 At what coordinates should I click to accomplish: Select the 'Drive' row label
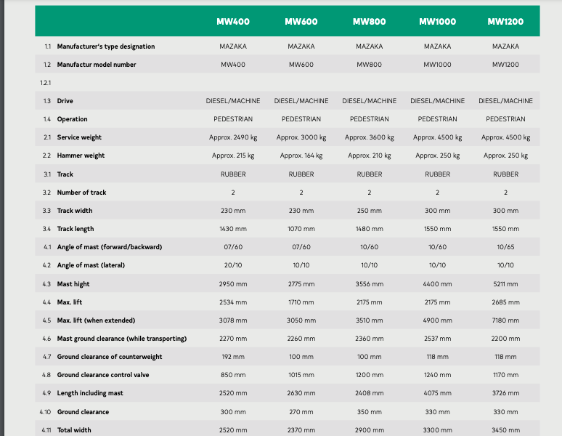coord(65,101)
